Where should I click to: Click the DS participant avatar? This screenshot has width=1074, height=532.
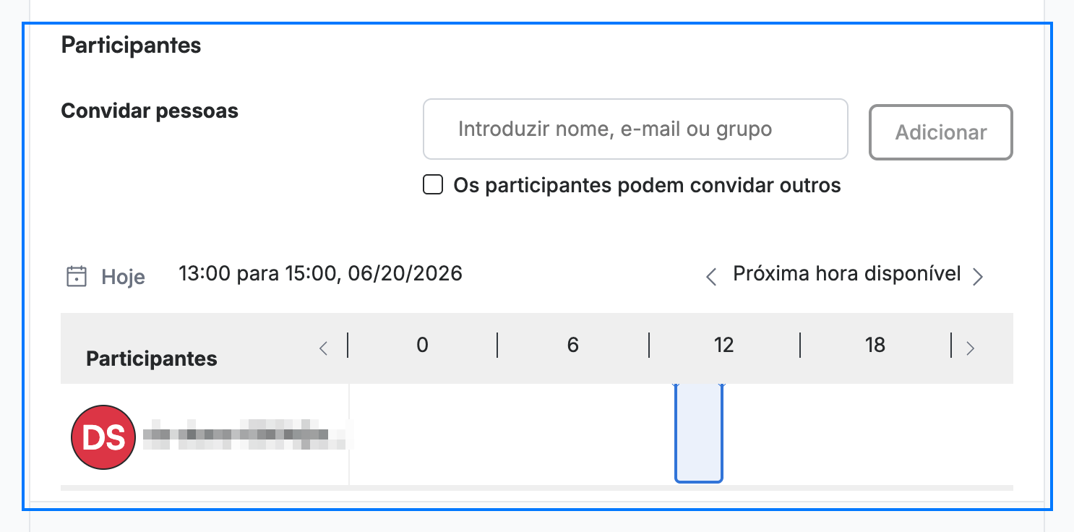pyautogui.click(x=103, y=437)
